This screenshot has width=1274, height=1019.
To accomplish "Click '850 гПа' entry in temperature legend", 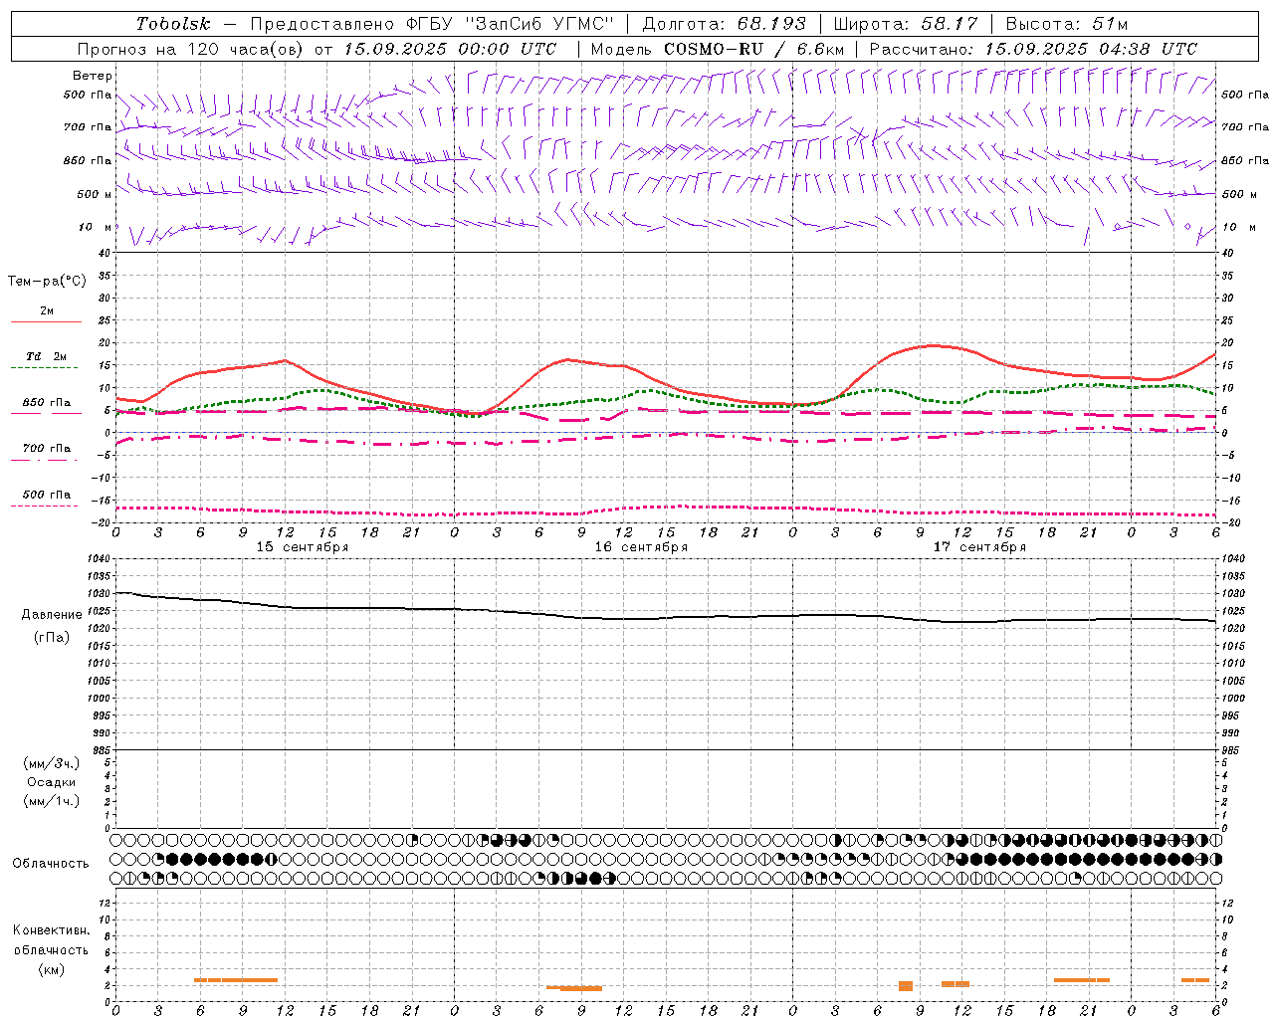I will click(x=47, y=403).
